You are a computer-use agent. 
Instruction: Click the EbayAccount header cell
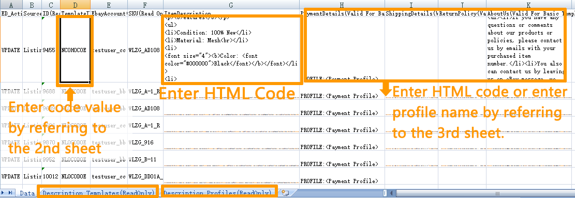point(109,13)
